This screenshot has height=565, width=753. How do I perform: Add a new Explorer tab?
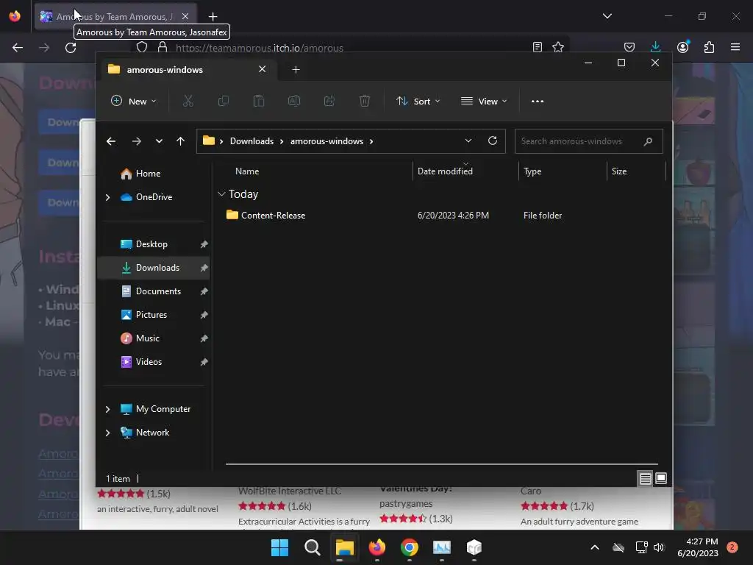click(x=296, y=70)
